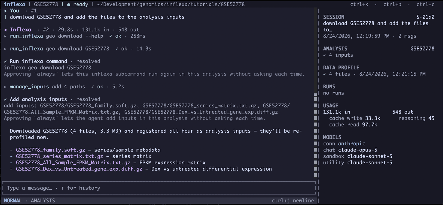Viewport: 443px width, 205px height.
Task: Click 'ANALYSIS' label in bottom status bar
Action: point(43,200)
